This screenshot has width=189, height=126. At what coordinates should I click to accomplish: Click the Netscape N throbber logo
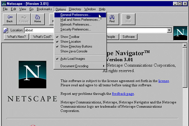(180, 33)
